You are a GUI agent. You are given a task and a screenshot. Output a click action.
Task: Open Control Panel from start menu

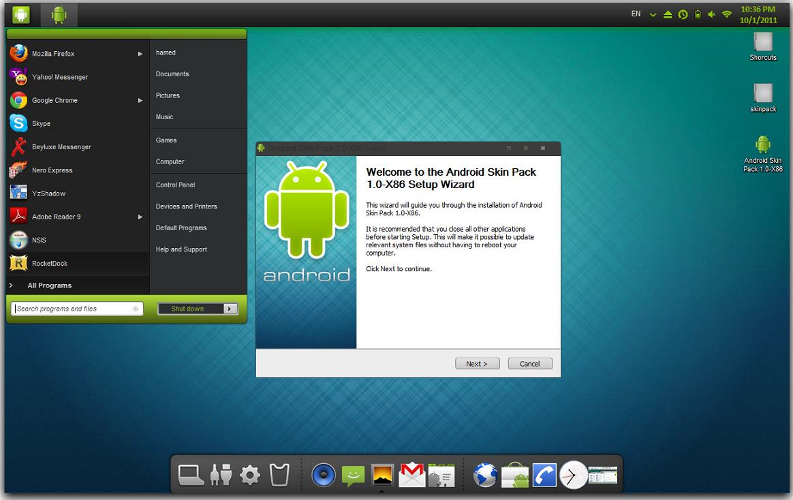[175, 185]
